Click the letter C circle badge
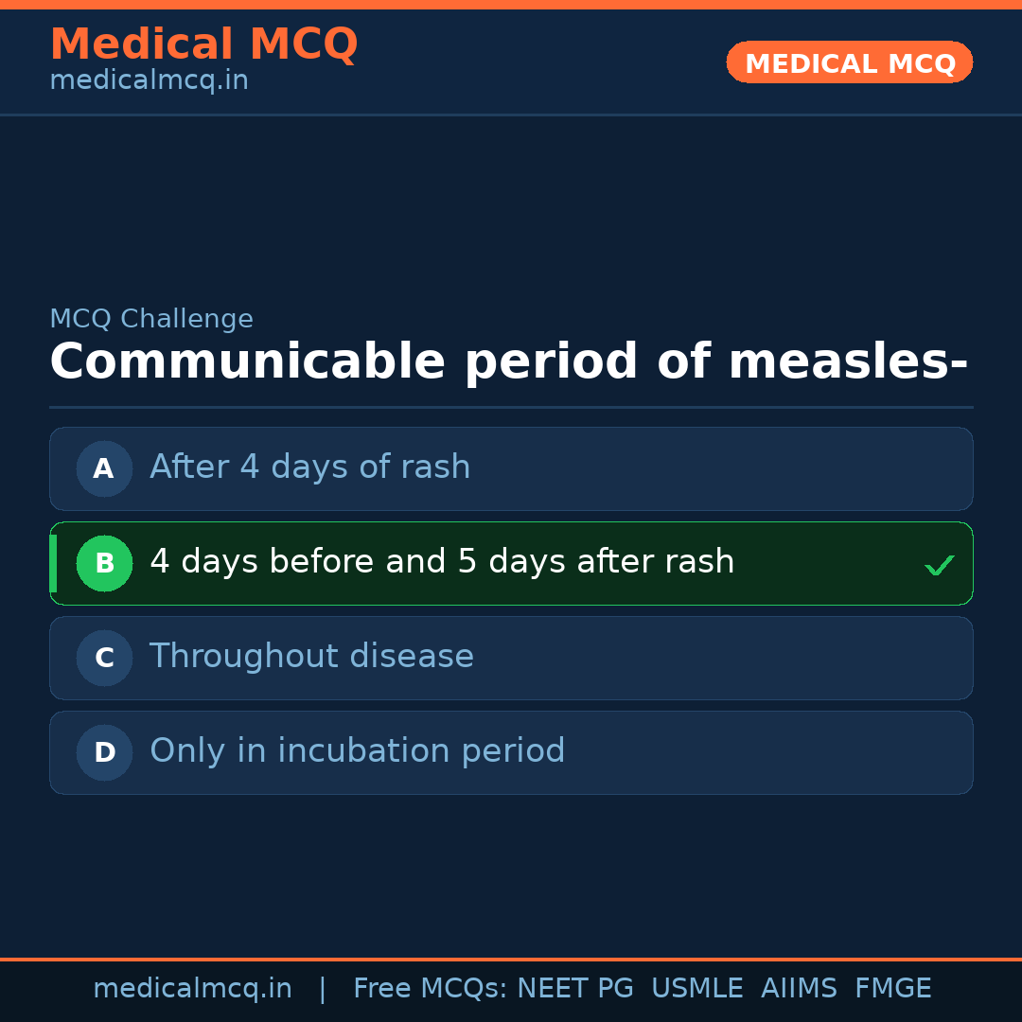Viewport: 1022px width, 1022px height. (104, 658)
